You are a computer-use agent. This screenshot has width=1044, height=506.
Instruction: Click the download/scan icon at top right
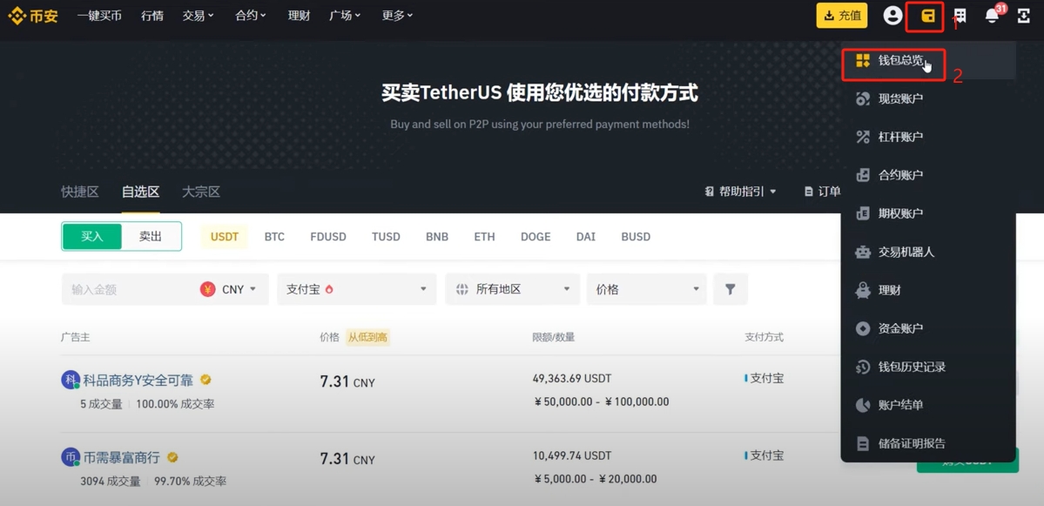coord(1024,16)
